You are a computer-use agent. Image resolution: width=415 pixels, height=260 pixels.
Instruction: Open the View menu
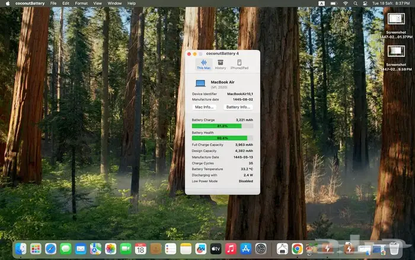(x=97, y=4)
